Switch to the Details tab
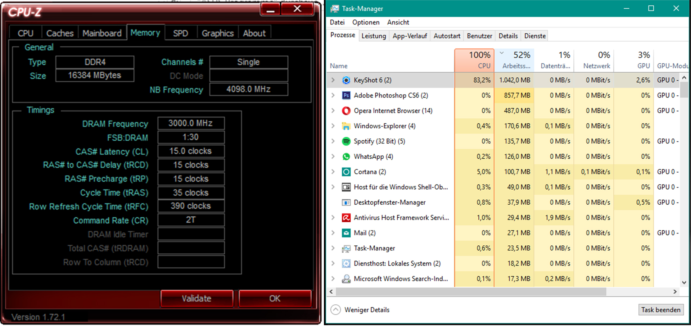The height and width of the screenshot is (327, 691). coord(508,36)
